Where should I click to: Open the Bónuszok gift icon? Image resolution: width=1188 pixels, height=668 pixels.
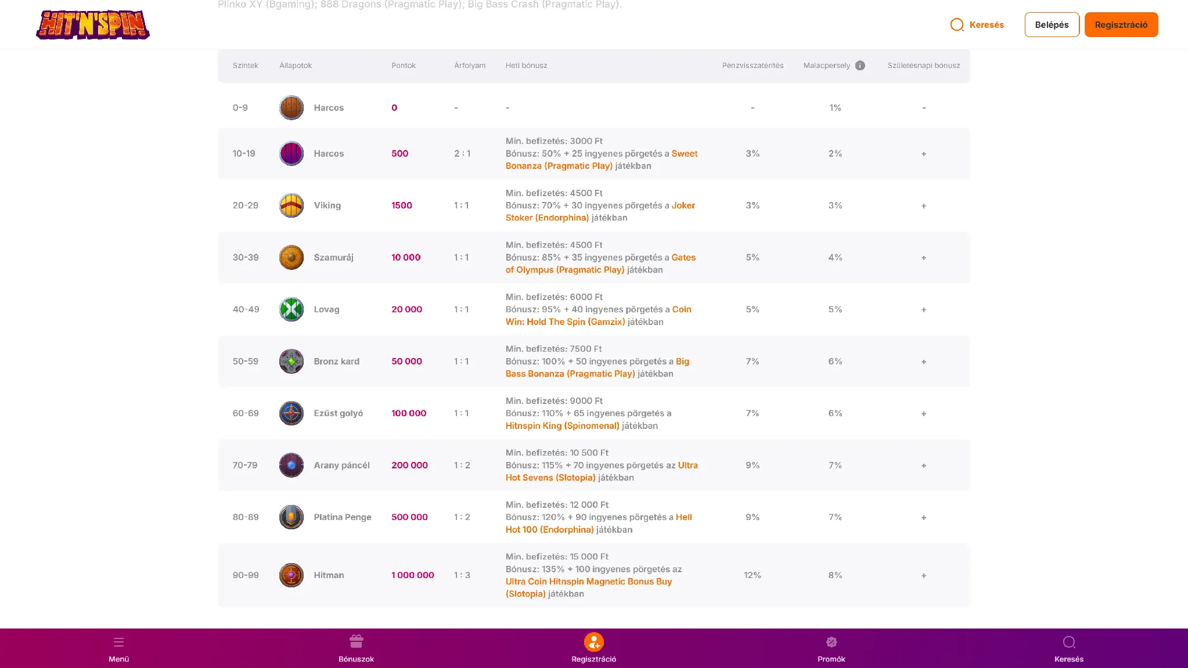357,641
